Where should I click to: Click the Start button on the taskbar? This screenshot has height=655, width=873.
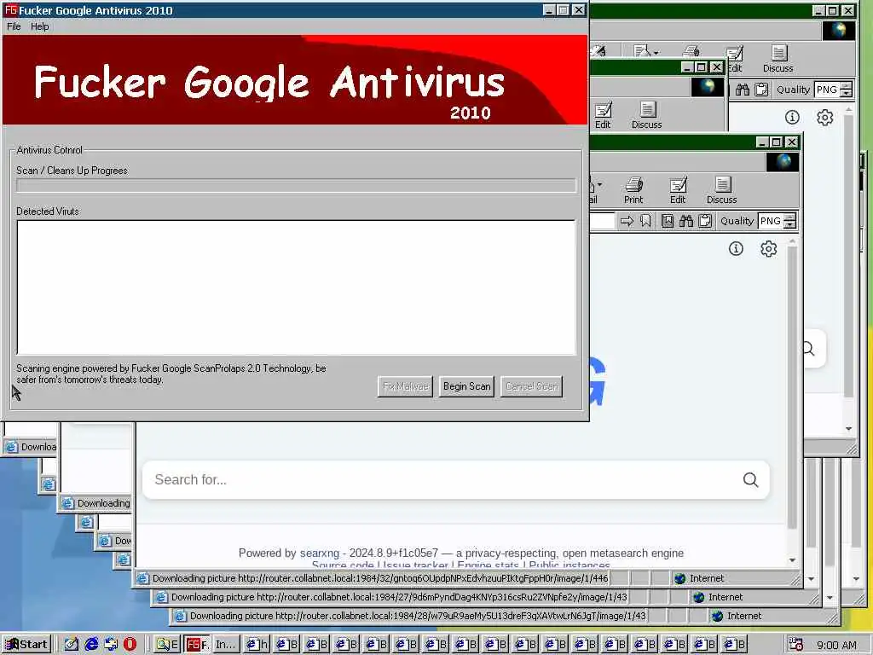26,645
